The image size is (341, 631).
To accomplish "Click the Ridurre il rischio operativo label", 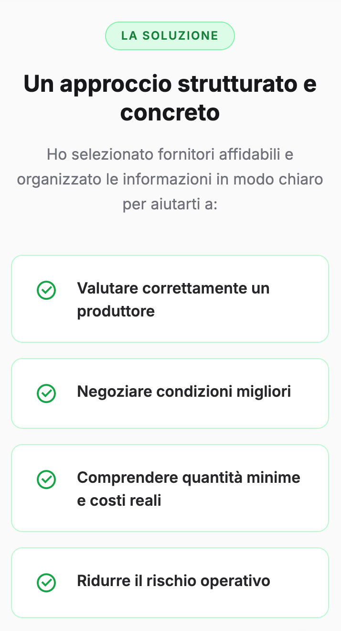I will pos(173,581).
